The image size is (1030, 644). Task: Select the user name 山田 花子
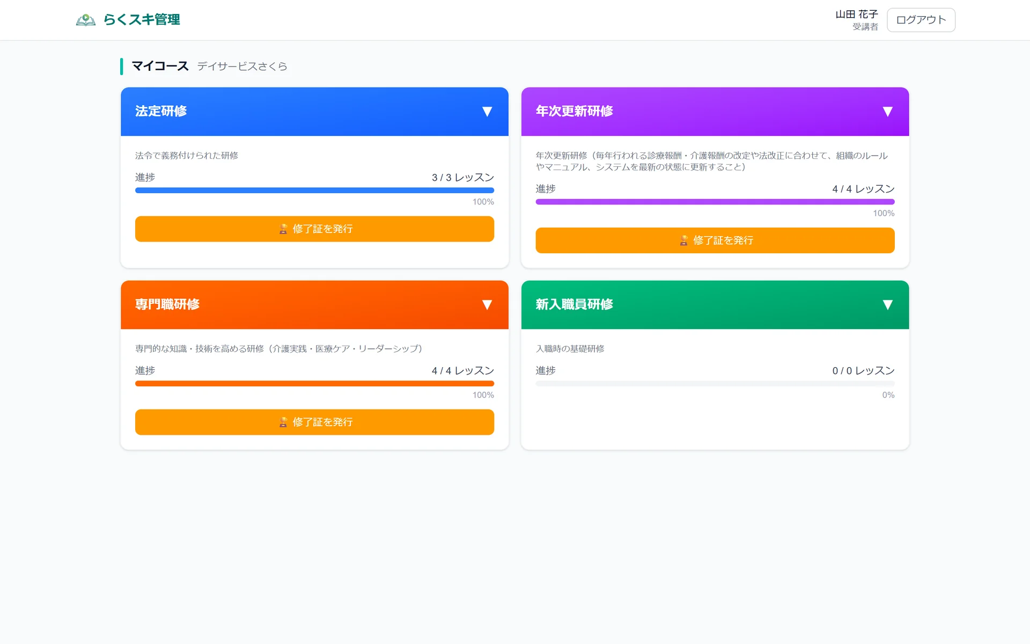856,14
